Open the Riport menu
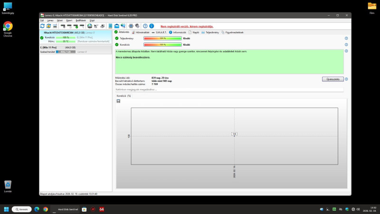380x214 pixels. coord(69,20)
